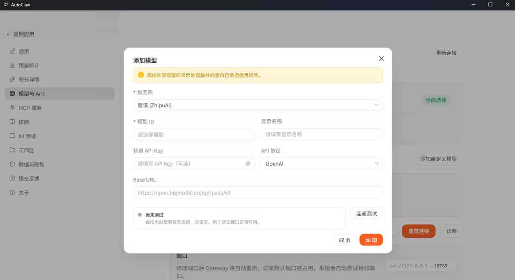Screen dimensions: 515x280
Task: Click the 模型 ID selection field
Action: [194, 135]
